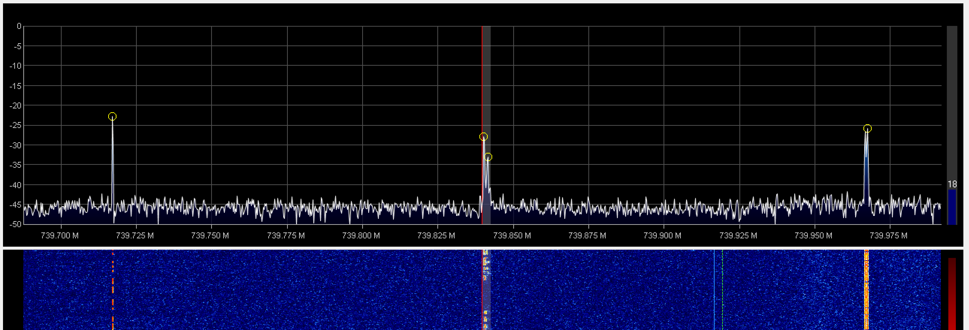Image resolution: width=969 pixels, height=330 pixels.
Task: Click the -30 dB scale label
Action: pyautogui.click(x=16, y=145)
